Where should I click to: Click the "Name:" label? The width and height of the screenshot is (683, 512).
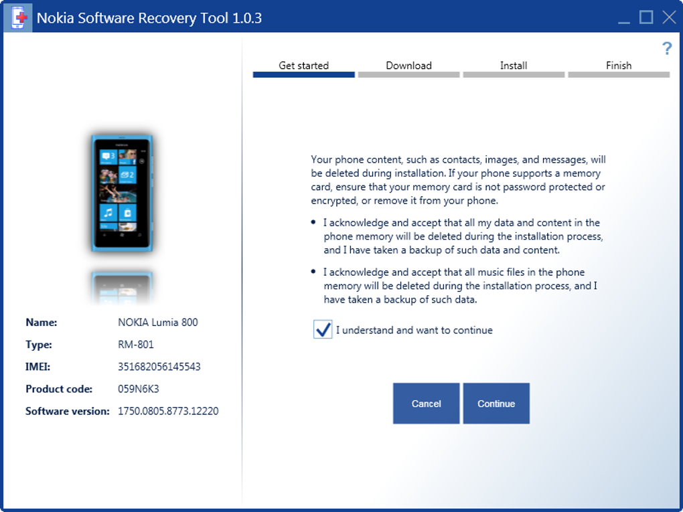click(41, 322)
